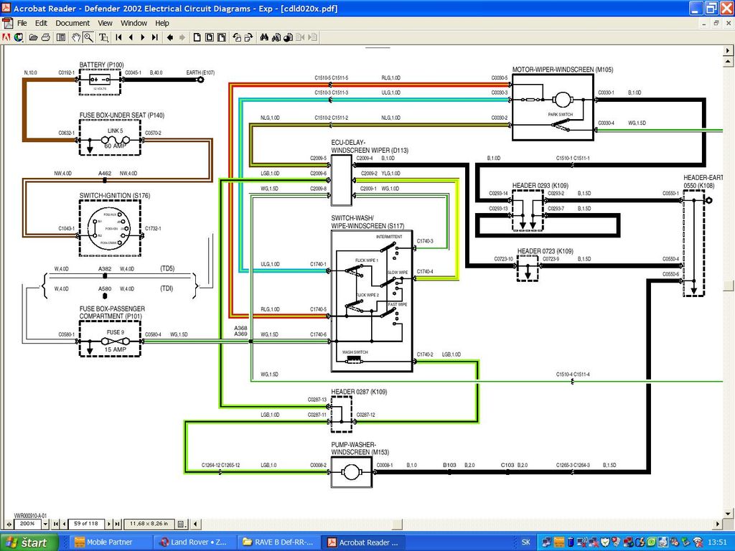Screen dimensions: 735x551
Task: Select the Zoom In magnifier tool
Action: click(88, 37)
